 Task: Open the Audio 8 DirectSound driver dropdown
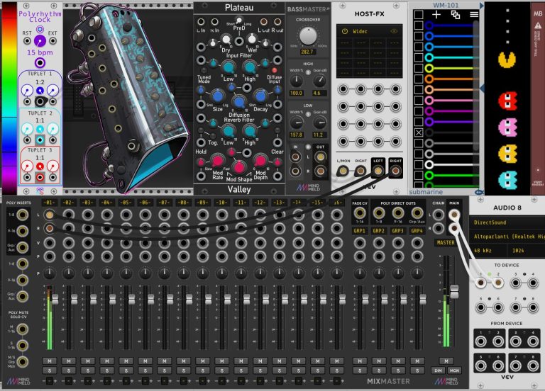pos(507,222)
